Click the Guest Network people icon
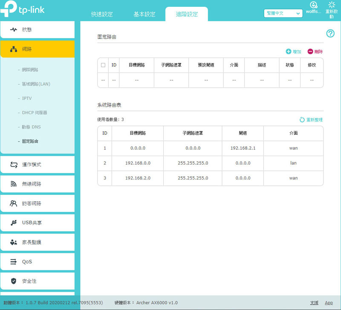Viewport: 341px width, 310px height. click(x=14, y=203)
